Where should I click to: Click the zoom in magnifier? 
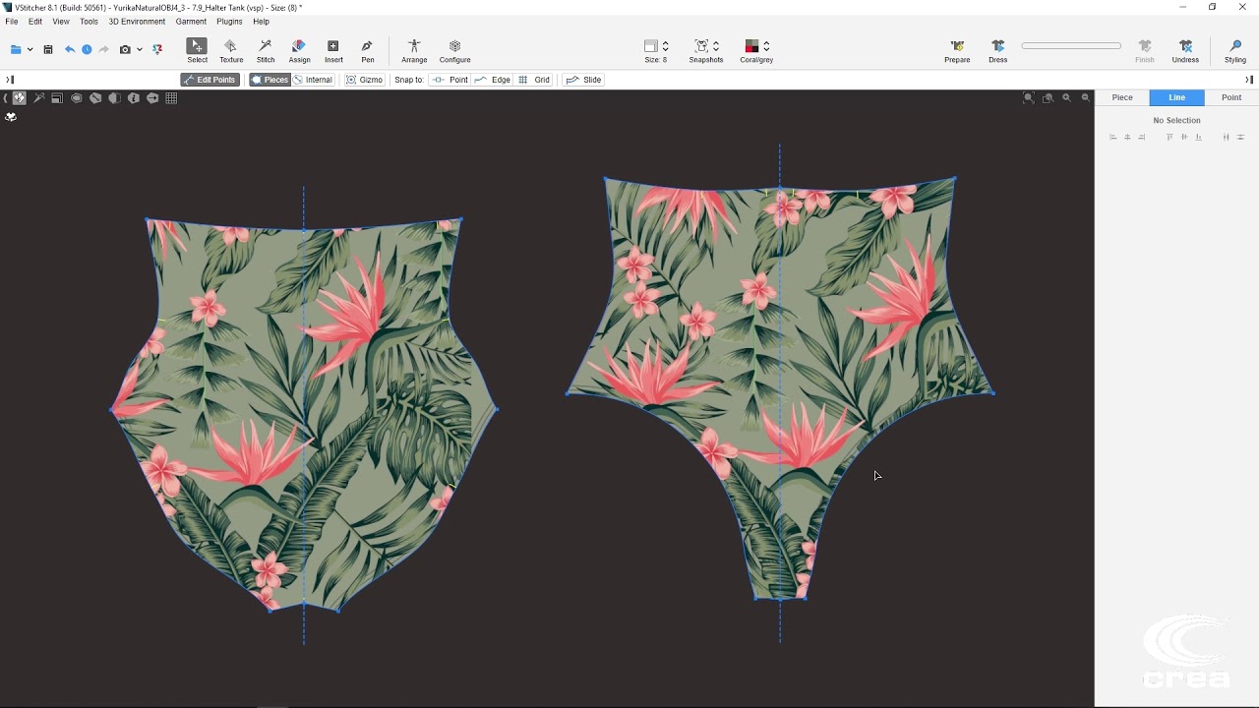coord(1066,97)
